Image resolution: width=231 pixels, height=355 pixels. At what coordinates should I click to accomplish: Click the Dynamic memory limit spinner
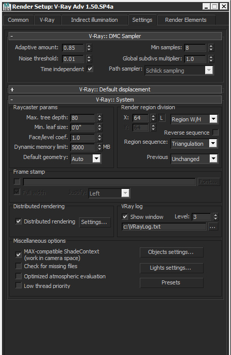click(x=100, y=147)
